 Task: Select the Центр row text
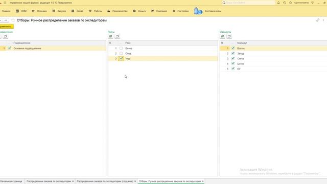point(241,63)
